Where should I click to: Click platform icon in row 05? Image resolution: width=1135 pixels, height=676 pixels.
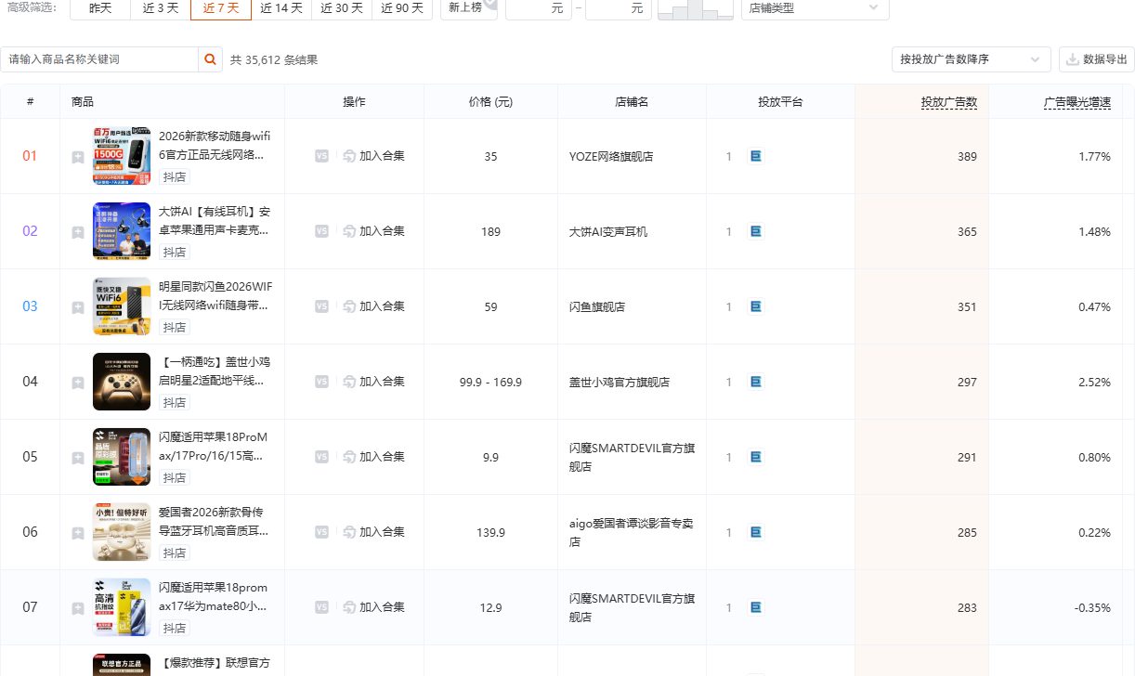point(756,457)
